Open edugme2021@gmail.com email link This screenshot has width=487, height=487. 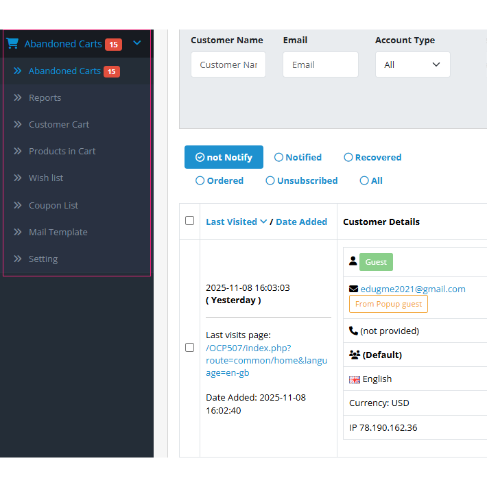[x=413, y=289]
